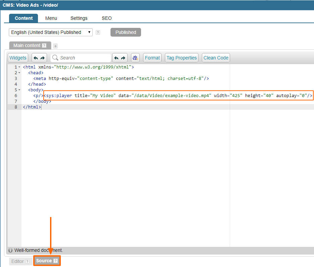The image size is (314, 267).
Task: Click the Format button
Action: click(152, 58)
